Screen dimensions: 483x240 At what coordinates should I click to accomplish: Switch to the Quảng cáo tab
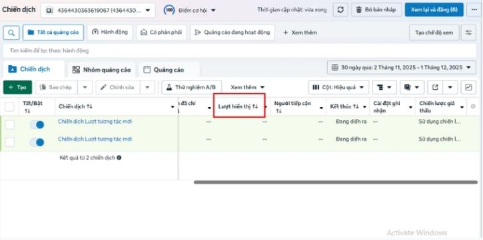tap(169, 70)
